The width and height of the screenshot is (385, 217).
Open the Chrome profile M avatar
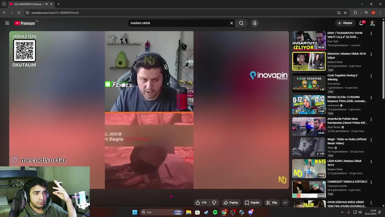pyautogui.click(x=373, y=13)
